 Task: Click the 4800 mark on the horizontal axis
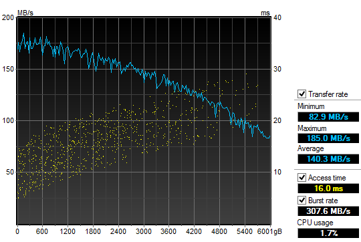219,231
